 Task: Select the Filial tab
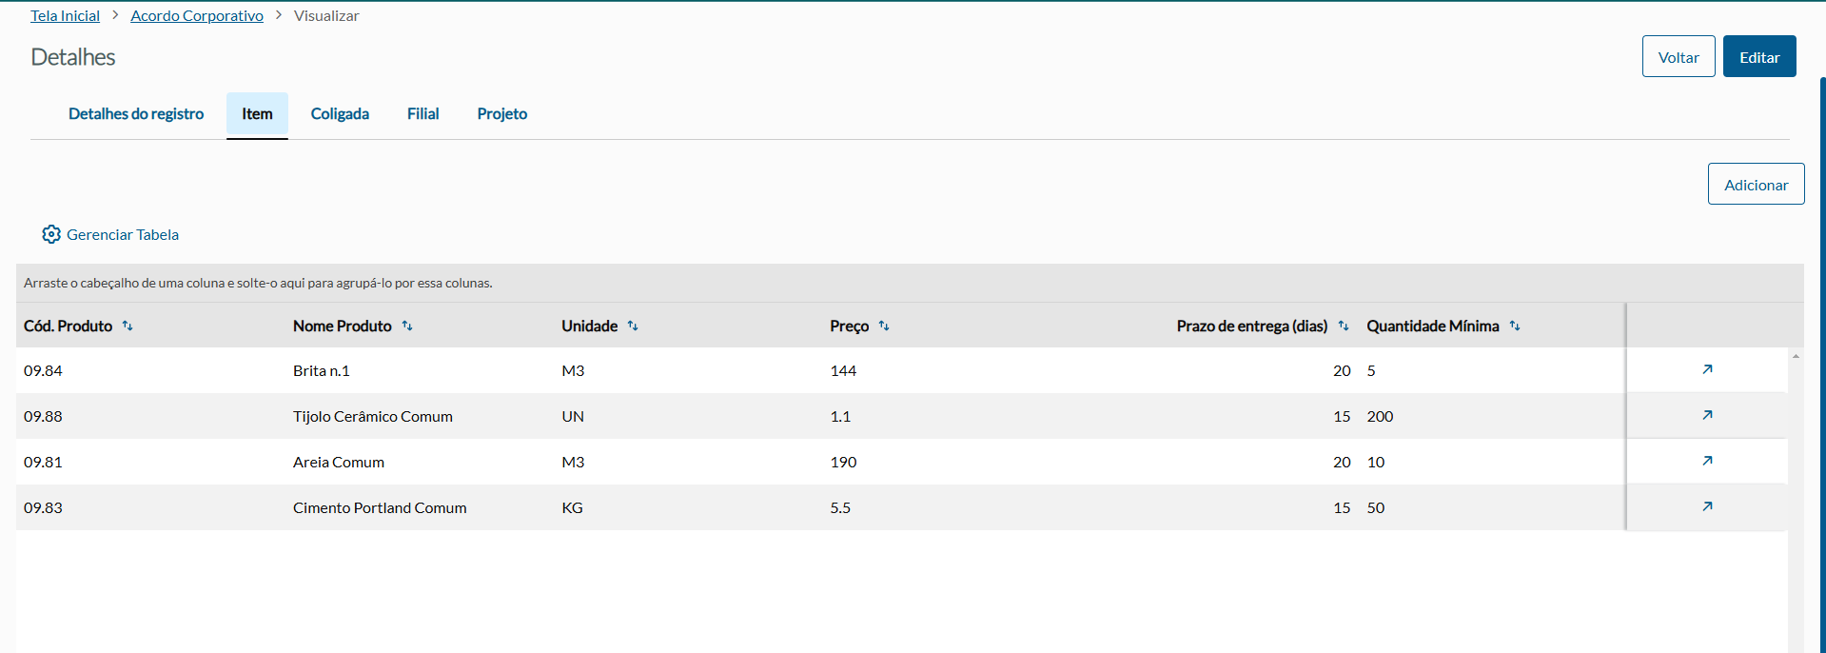tap(422, 114)
